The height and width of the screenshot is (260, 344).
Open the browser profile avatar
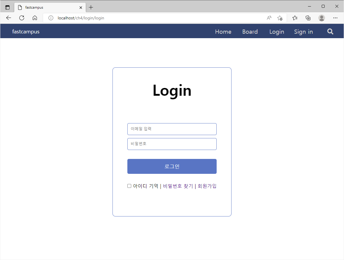(x=322, y=18)
